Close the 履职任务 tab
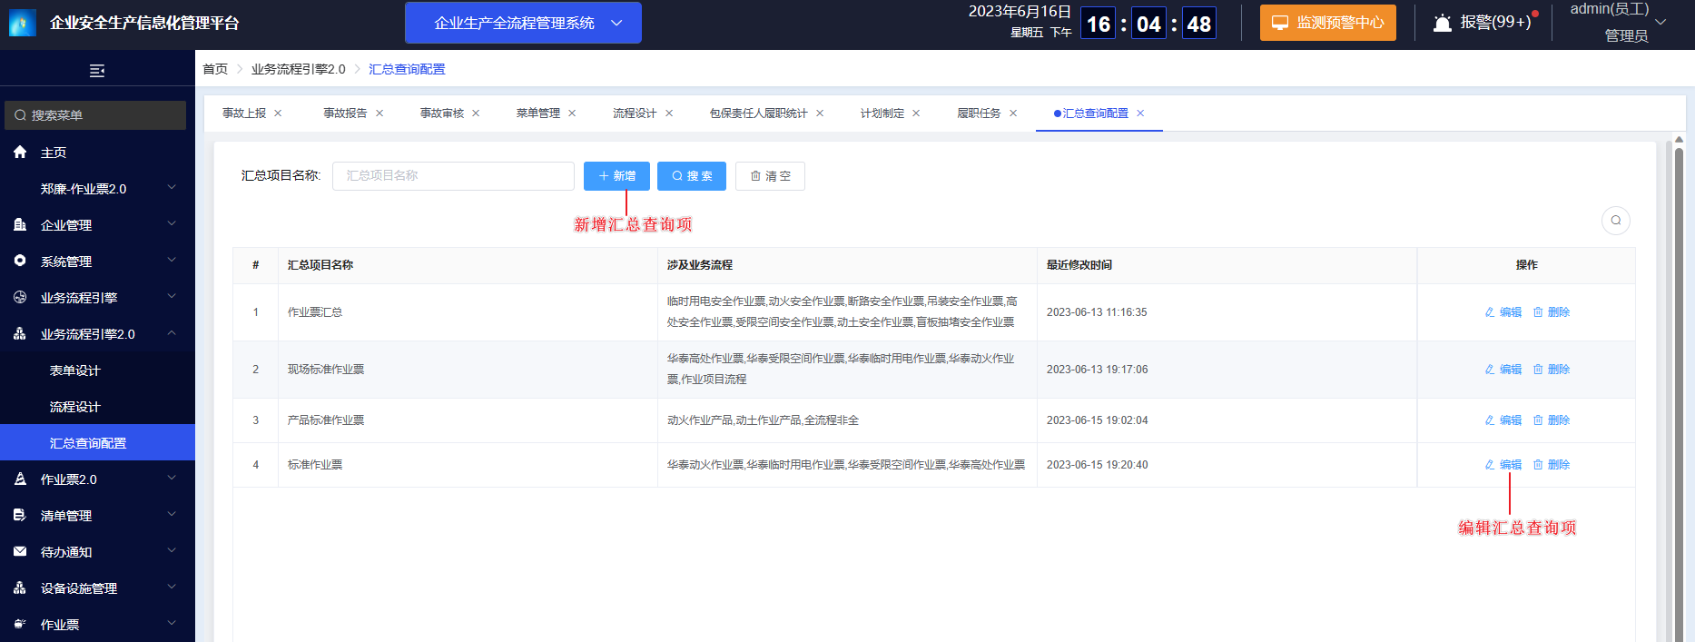The height and width of the screenshot is (642, 1695). 1013,114
